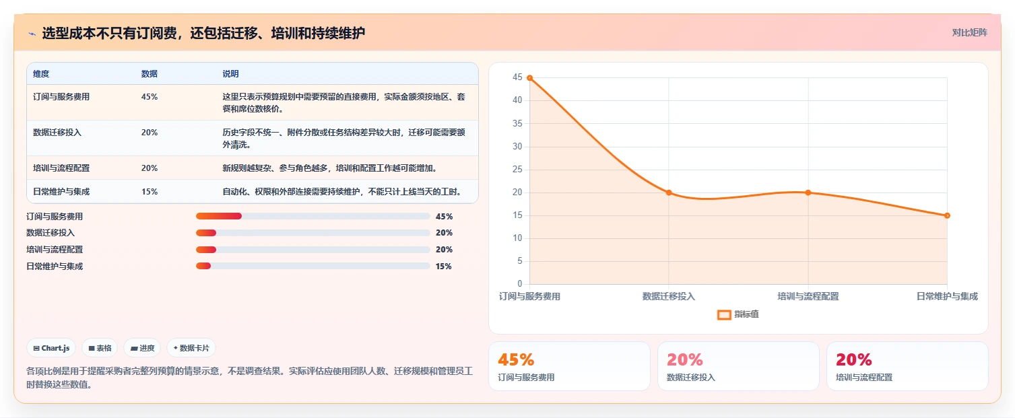1015x418 pixels.
Task: Click the progress bar for 日常维护与集成
Action: (x=313, y=266)
